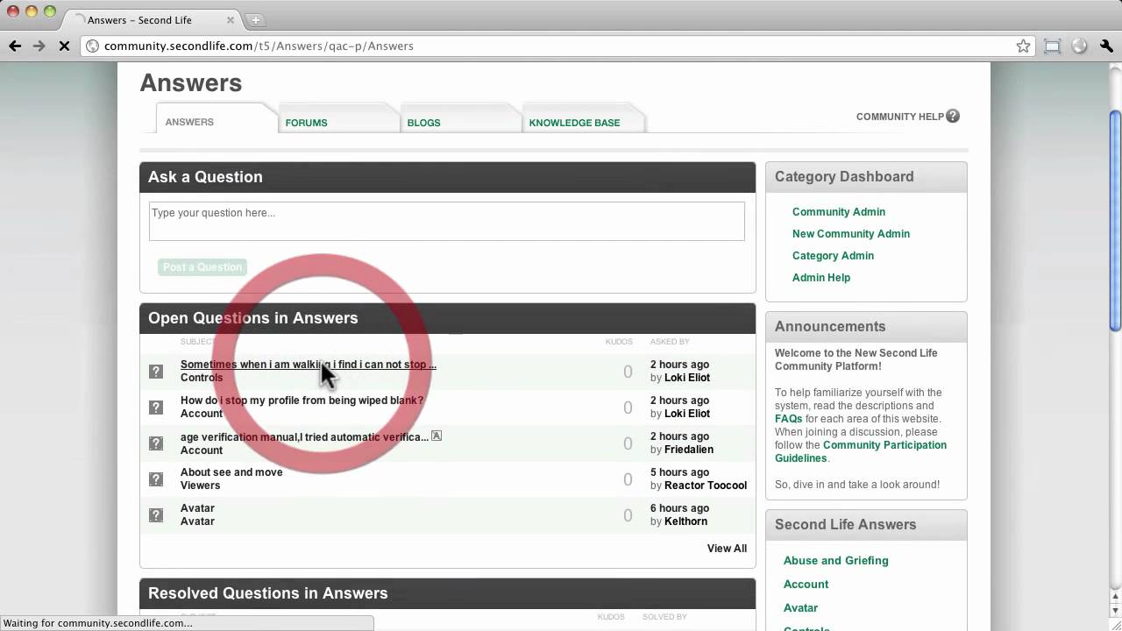Viewport: 1122px width, 631px height.
Task: Click the Controls category under first question
Action: (x=202, y=378)
